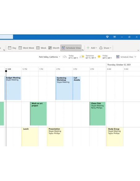The height and width of the screenshot is (181, 140).
Task: Click the premium diamond icon in title bar
Action: (x=107, y=37)
